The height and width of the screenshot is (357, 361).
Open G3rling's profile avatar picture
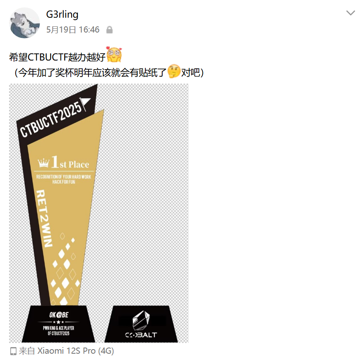24,23
